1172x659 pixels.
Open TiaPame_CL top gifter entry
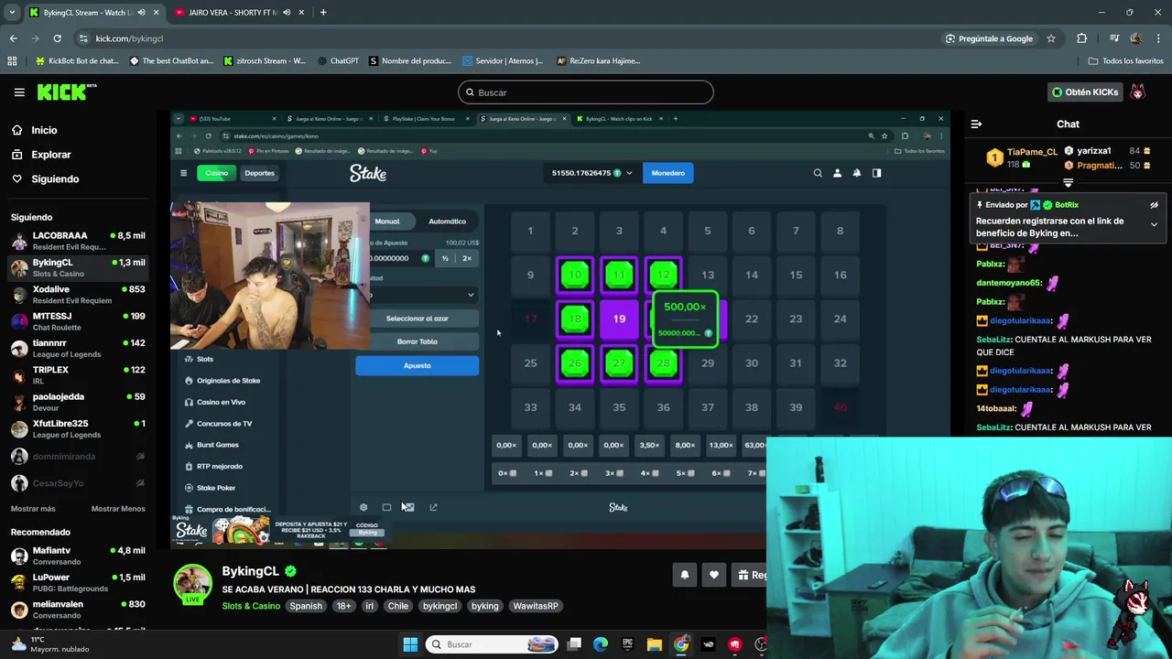click(x=1022, y=157)
